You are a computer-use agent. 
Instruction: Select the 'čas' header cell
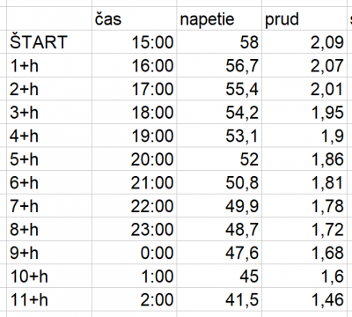point(134,18)
